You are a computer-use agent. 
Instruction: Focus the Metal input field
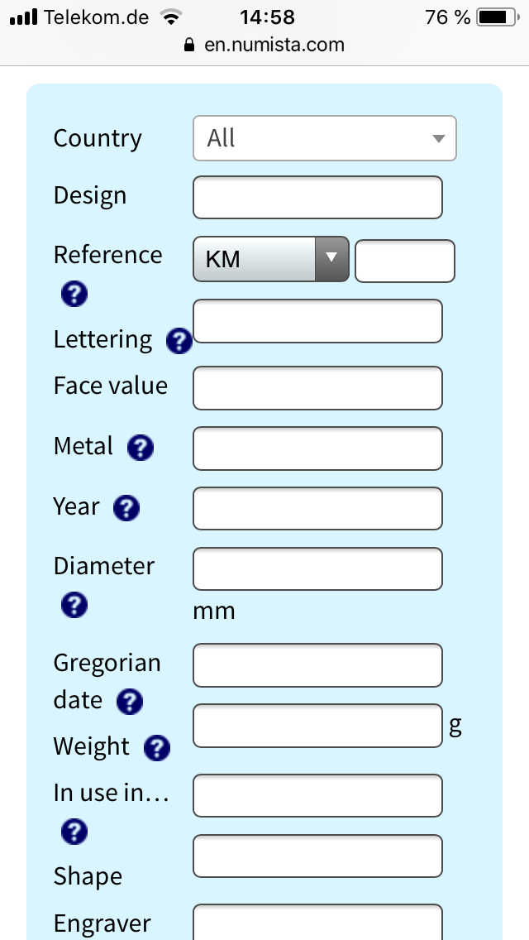317,448
